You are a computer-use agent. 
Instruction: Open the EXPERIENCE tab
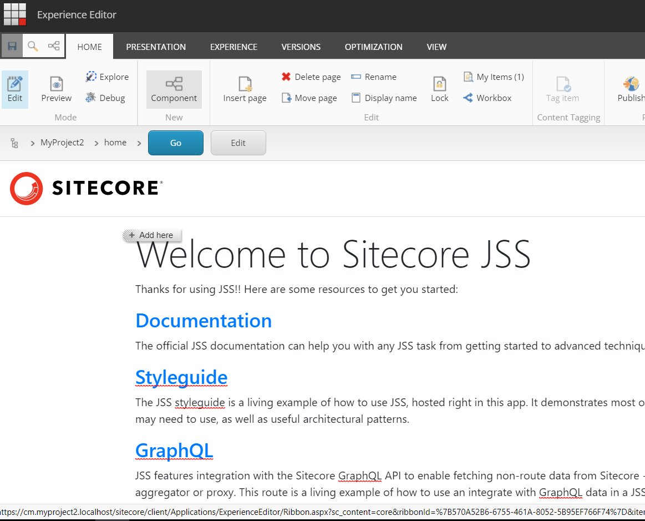[x=233, y=47]
